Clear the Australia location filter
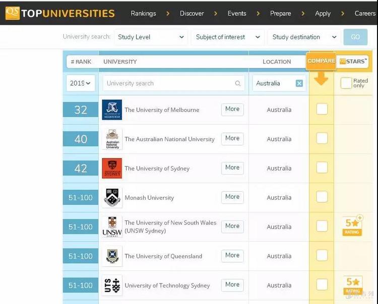The height and width of the screenshot is (304, 378). 299,84
